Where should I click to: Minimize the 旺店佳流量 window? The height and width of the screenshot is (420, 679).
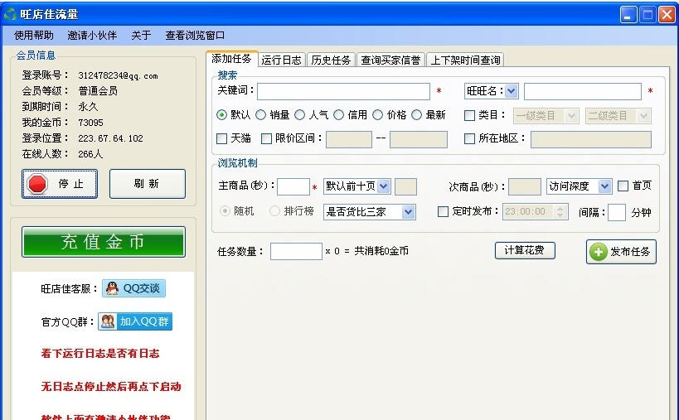click(628, 15)
